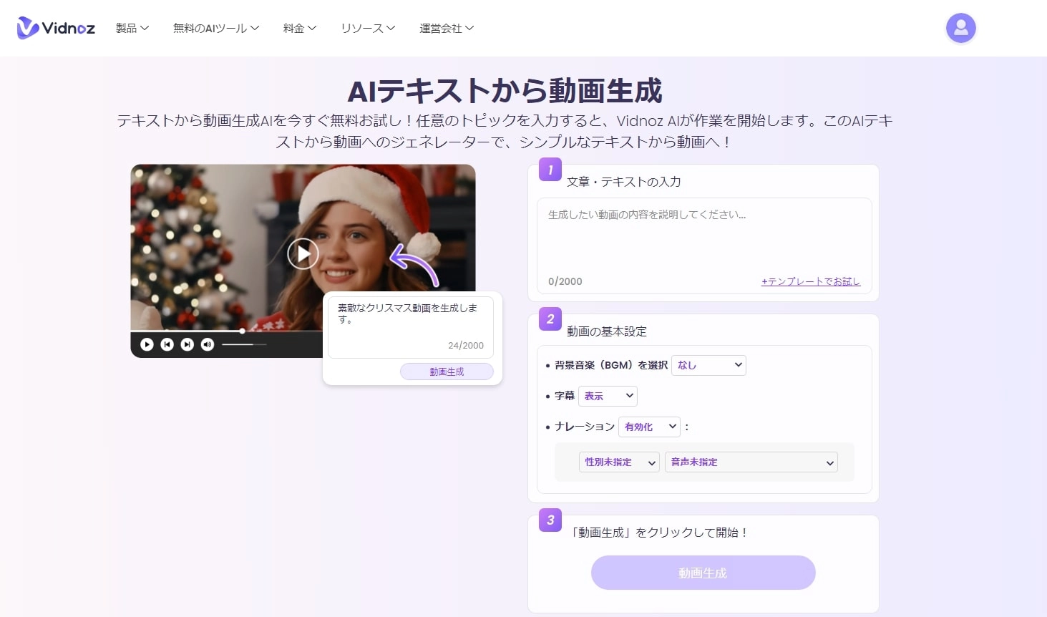The width and height of the screenshot is (1047, 617).
Task: Open the 料金 menu
Action: 300,28
